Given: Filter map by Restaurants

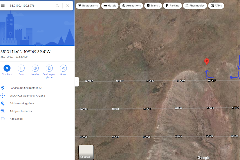Looking at the screenshot, I should (88, 6).
